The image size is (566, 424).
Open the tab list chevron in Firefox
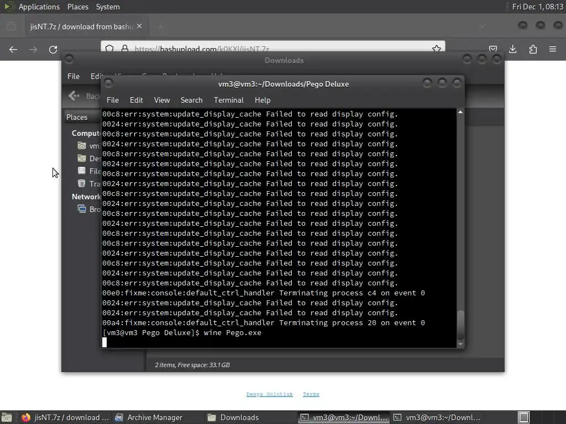[483, 26]
